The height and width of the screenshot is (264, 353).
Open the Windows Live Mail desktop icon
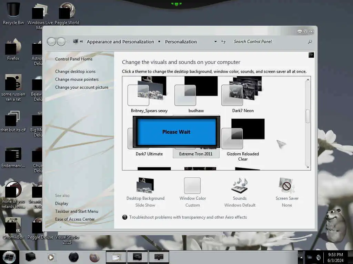[x=40, y=16]
